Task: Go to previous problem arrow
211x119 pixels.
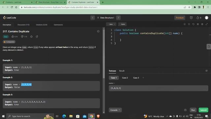Action: (x=93, y=18)
